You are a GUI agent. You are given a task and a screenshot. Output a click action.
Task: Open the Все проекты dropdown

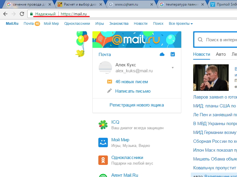[x=181, y=24]
